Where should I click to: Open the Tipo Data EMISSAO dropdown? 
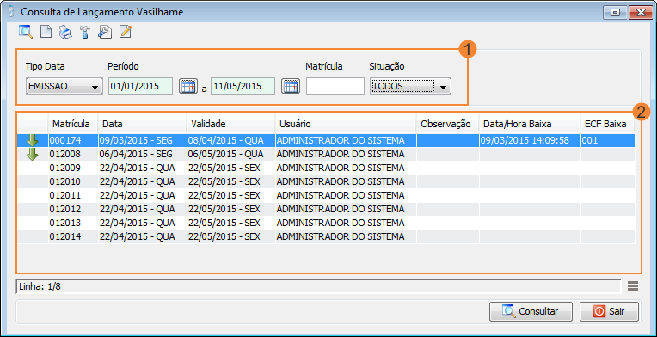pos(64,86)
